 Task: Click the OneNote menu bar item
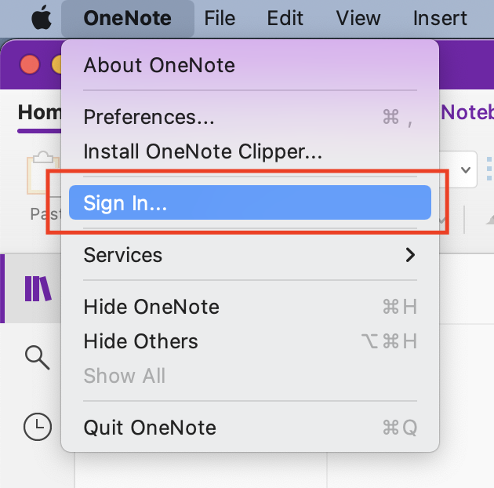coord(127,18)
